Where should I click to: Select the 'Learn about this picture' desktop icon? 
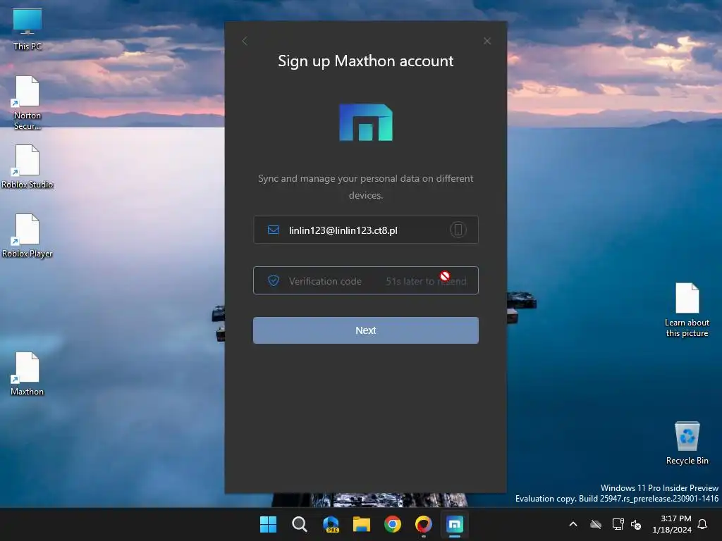tap(687, 311)
